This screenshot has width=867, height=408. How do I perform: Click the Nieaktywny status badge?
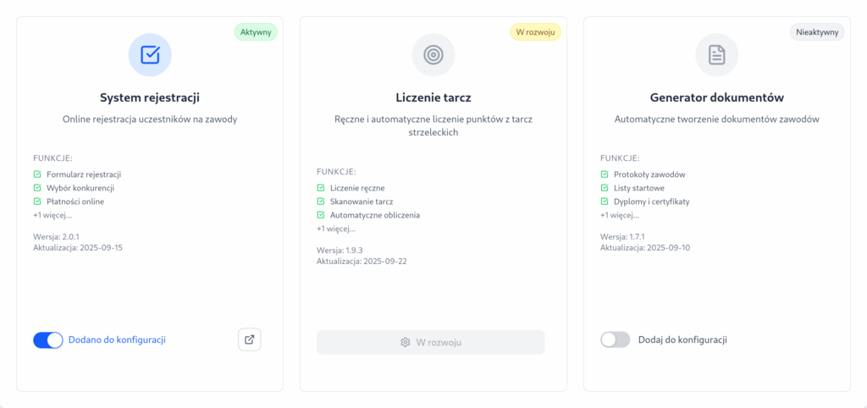(816, 31)
